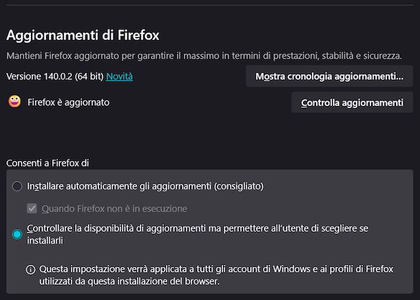Open the "Novità" release notes link
This screenshot has height=300, width=420.
119,76
